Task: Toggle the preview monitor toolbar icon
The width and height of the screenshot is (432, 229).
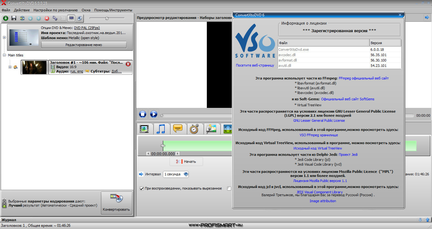Action: tap(71, 18)
